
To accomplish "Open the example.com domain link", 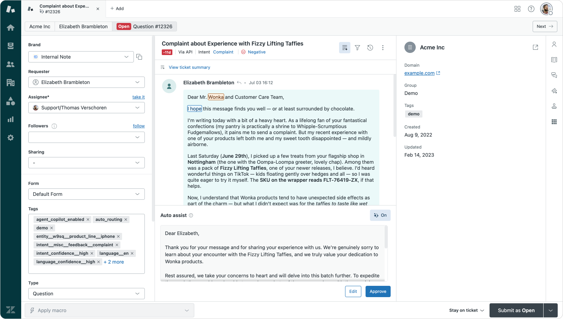I will (x=420, y=73).
